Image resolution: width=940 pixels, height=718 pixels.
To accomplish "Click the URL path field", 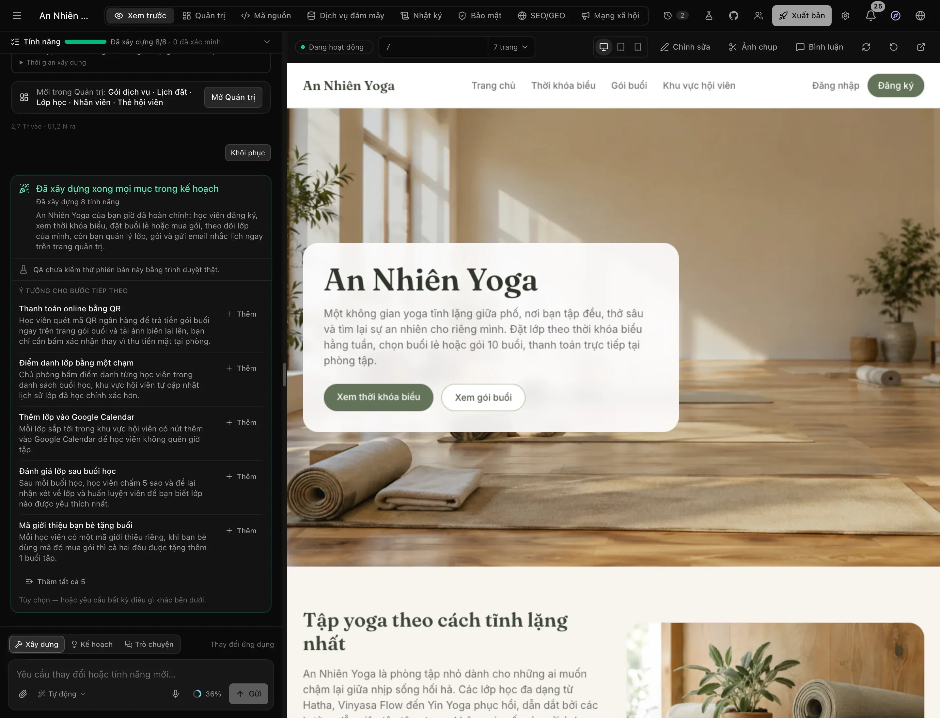I will 433,47.
